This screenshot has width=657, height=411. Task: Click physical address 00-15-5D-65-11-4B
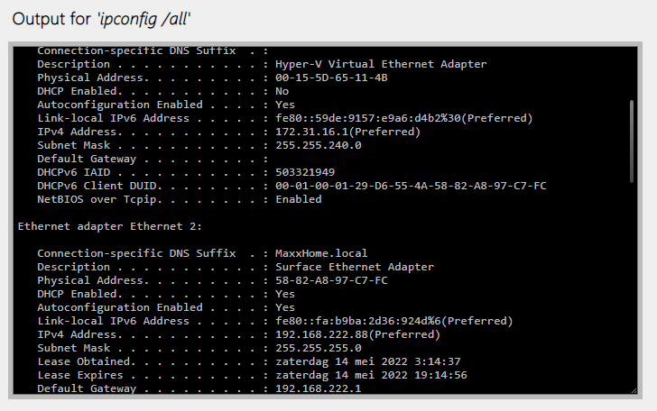pos(331,78)
